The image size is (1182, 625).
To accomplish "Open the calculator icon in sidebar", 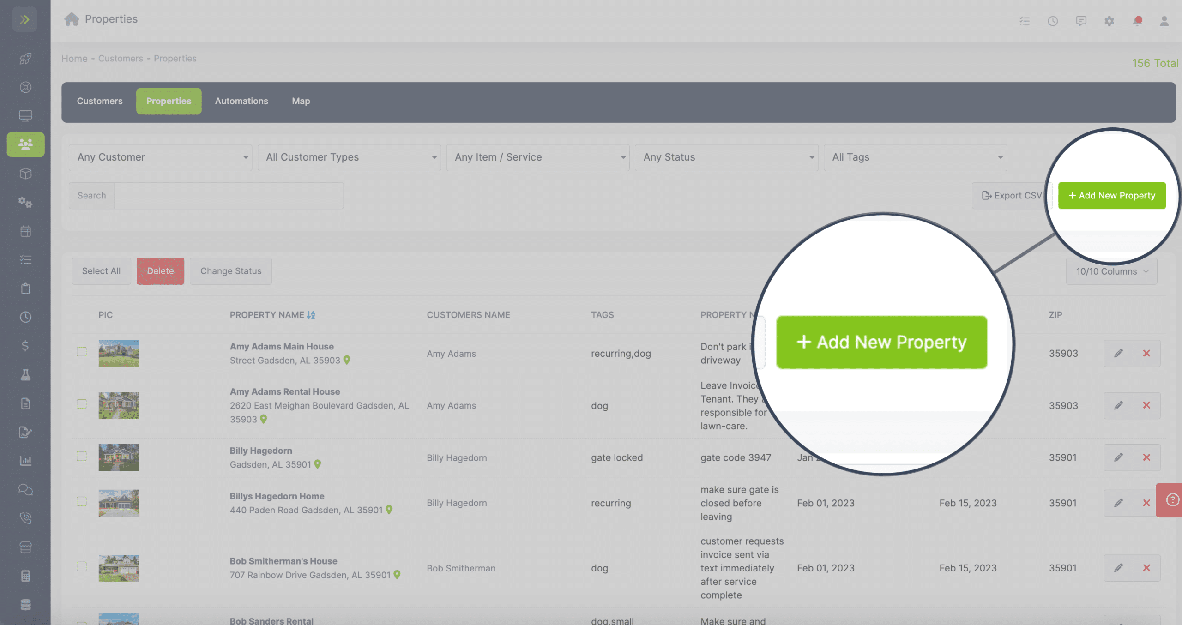I will [x=25, y=576].
